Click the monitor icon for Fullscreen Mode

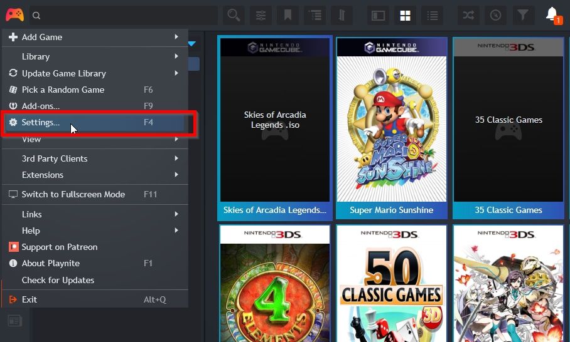[13, 194]
